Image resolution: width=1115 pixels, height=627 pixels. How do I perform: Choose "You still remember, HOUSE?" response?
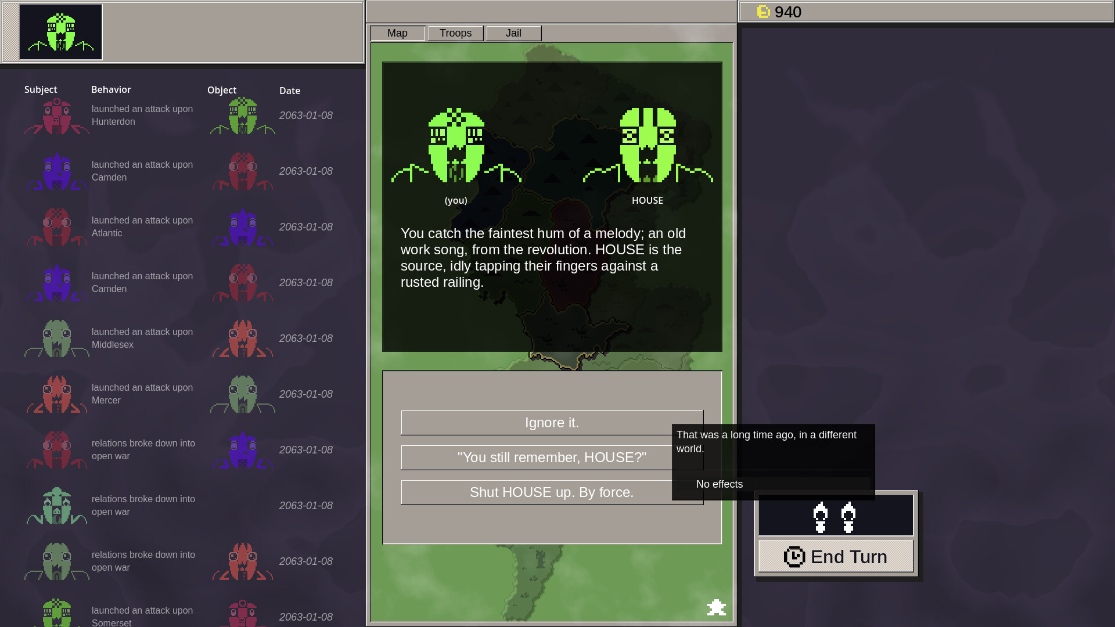[x=551, y=457]
